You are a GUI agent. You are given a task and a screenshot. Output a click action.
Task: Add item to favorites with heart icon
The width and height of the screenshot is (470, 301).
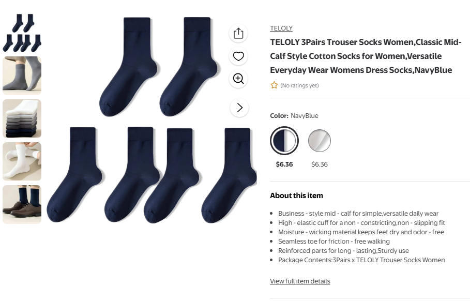pyautogui.click(x=238, y=56)
